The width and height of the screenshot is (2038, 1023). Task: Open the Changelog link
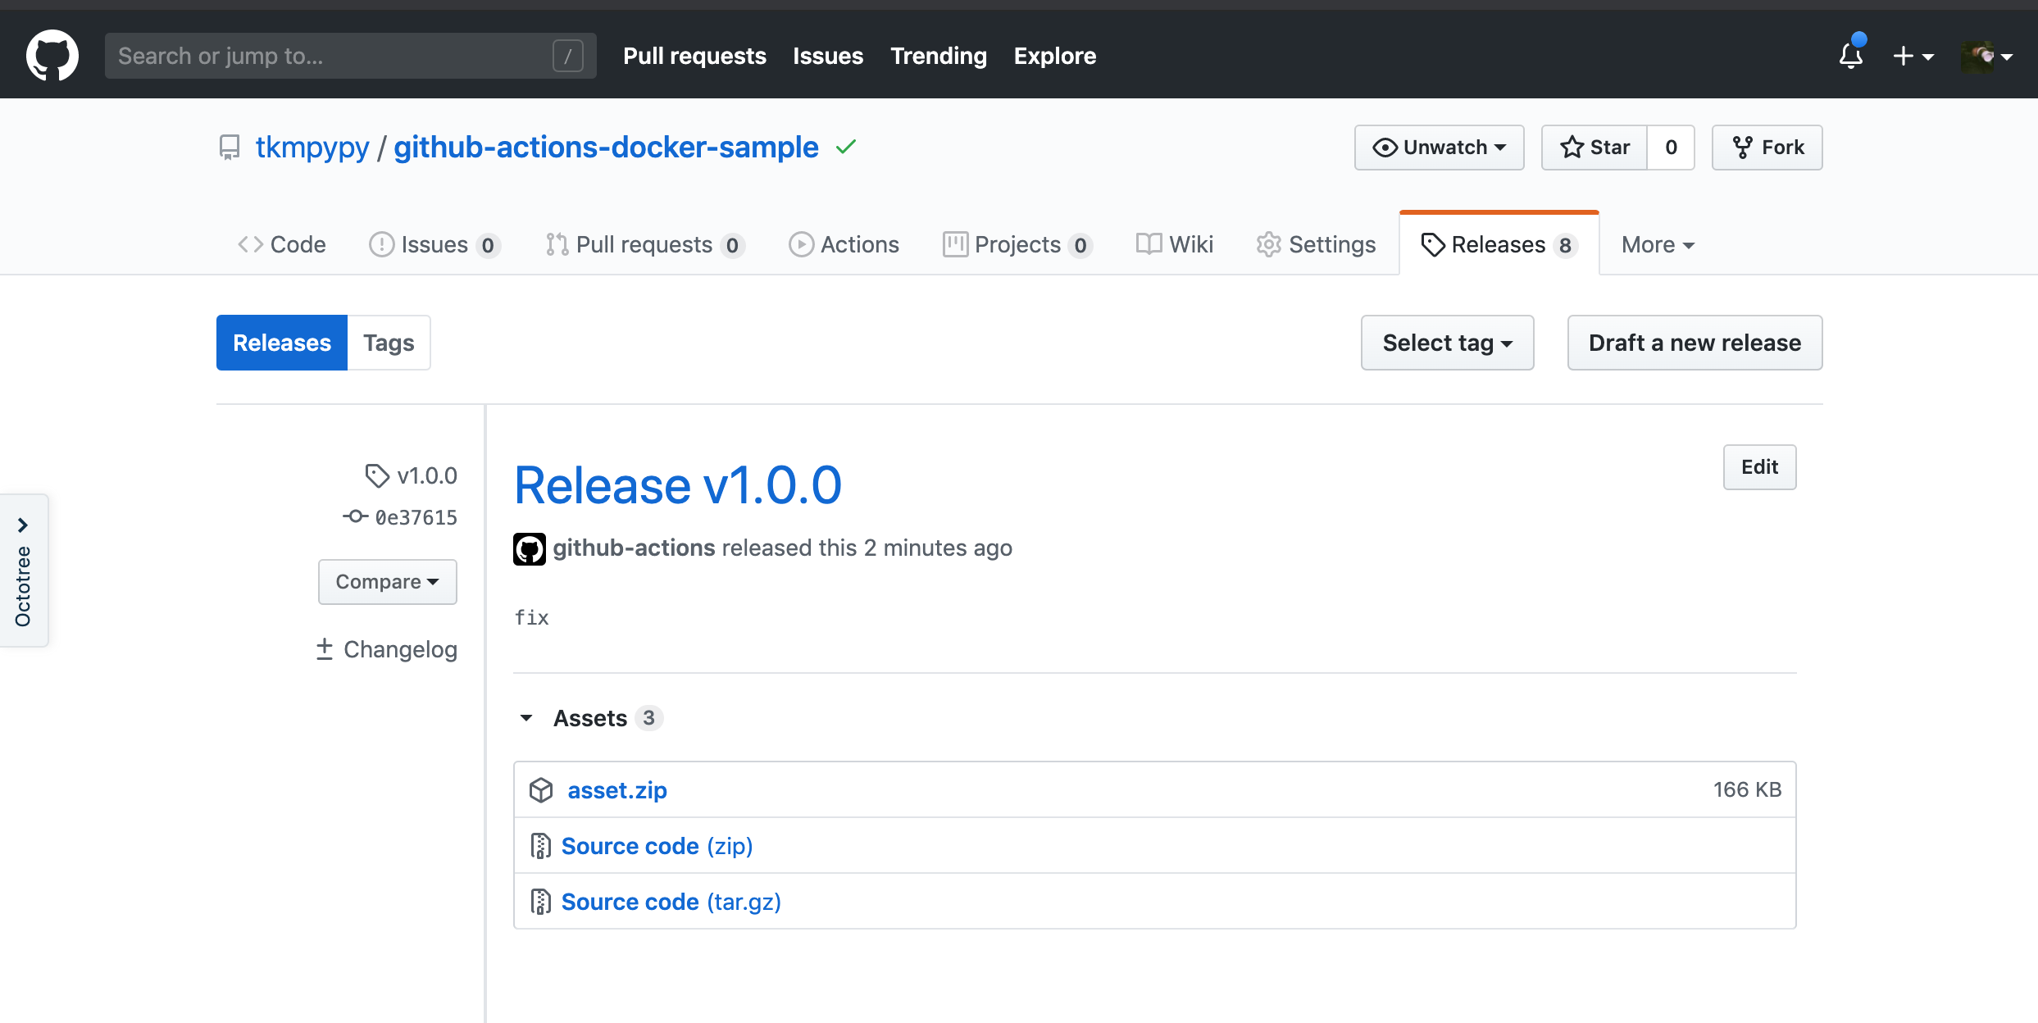click(x=400, y=649)
